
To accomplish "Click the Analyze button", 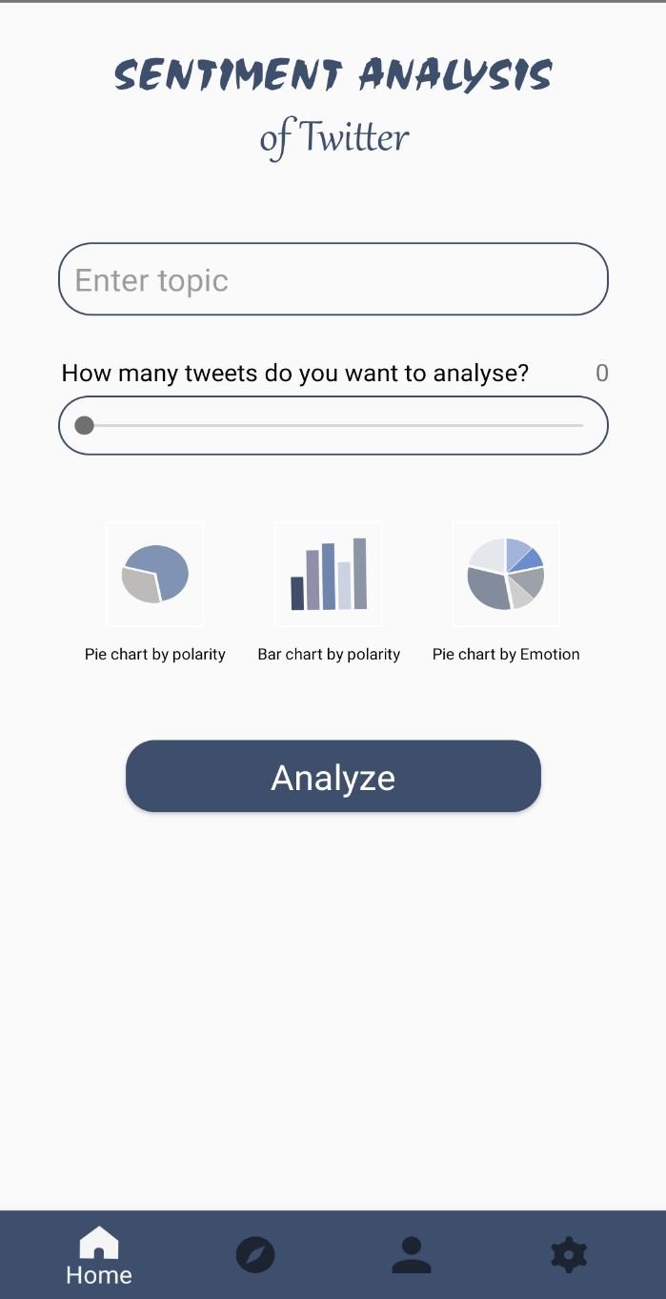I will pos(333,777).
